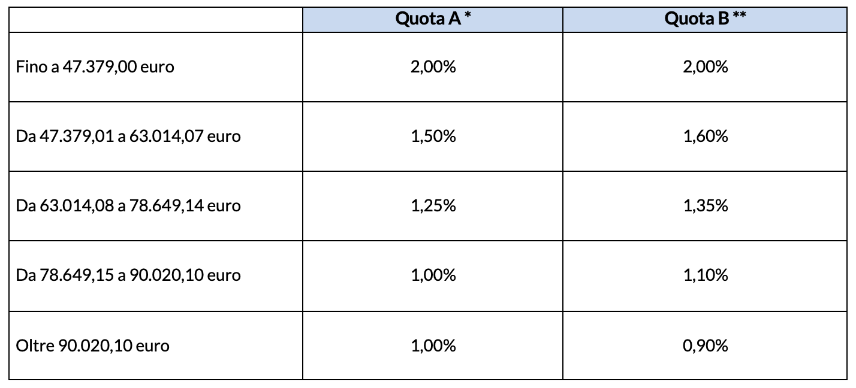Click the 'Da 47.379,01 a 63.014,07 euro' cell

[x=128, y=137]
